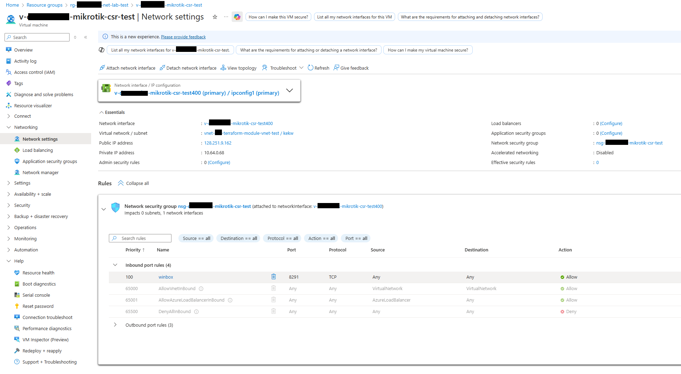Screen dimensions: 681x374
Task: Click the Overview icon in sidebar
Action: pyautogui.click(x=9, y=50)
